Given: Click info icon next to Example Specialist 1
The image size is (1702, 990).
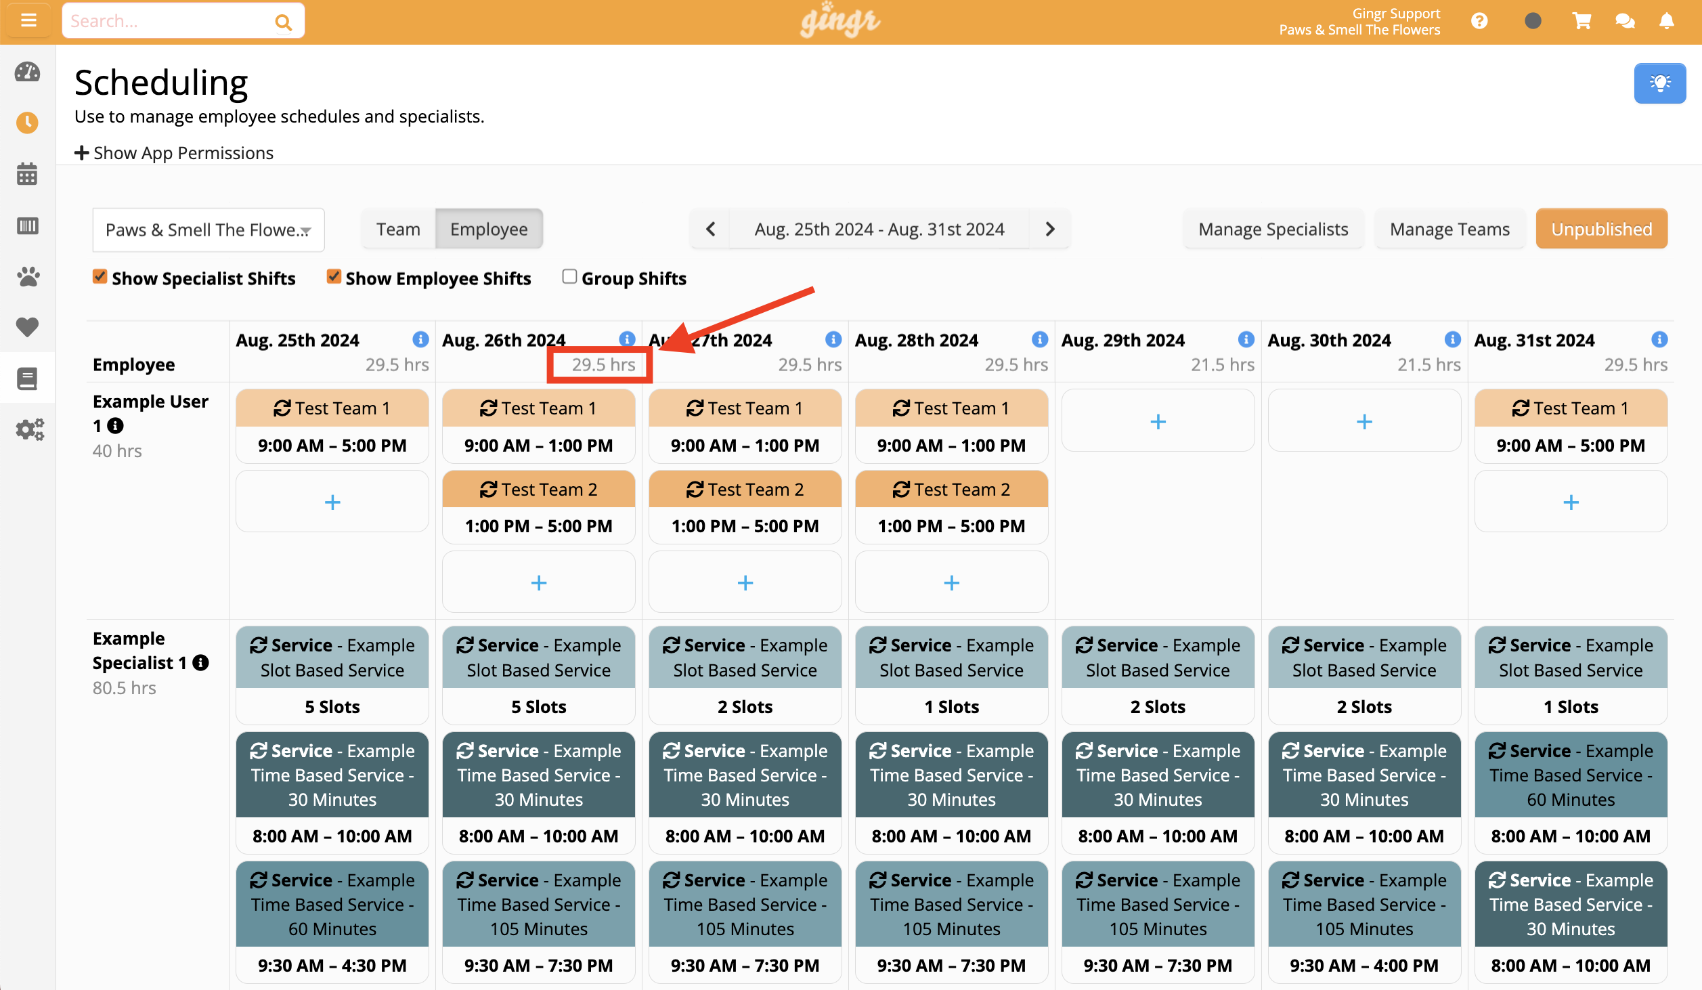Looking at the screenshot, I should point(200,662).
